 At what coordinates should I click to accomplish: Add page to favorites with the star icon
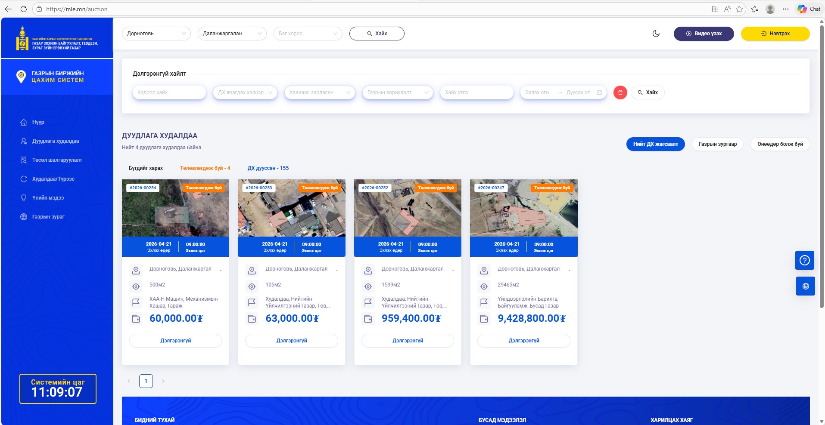coord(739,9)
